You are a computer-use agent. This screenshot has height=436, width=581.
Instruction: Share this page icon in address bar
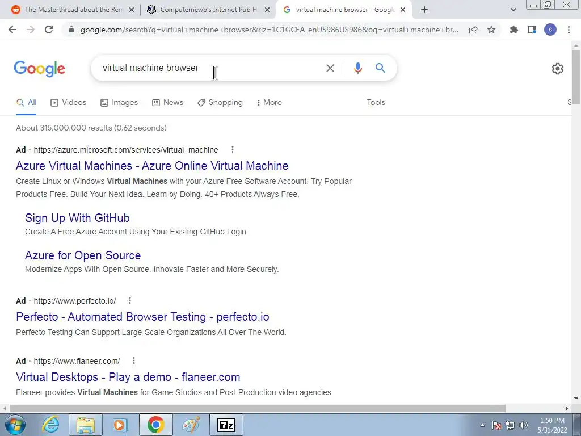tap(473, 30)
